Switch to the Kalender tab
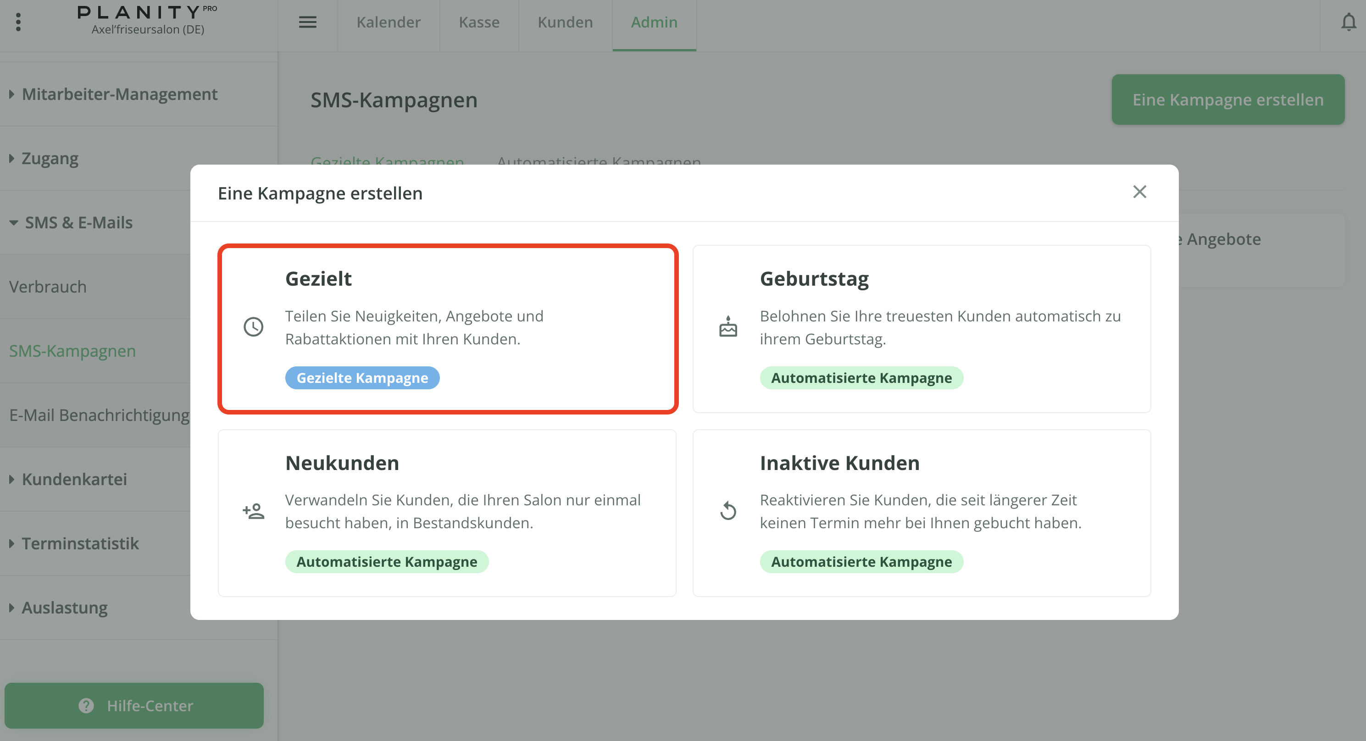Screen dimensions: 1366x741 tap(389, 22)
